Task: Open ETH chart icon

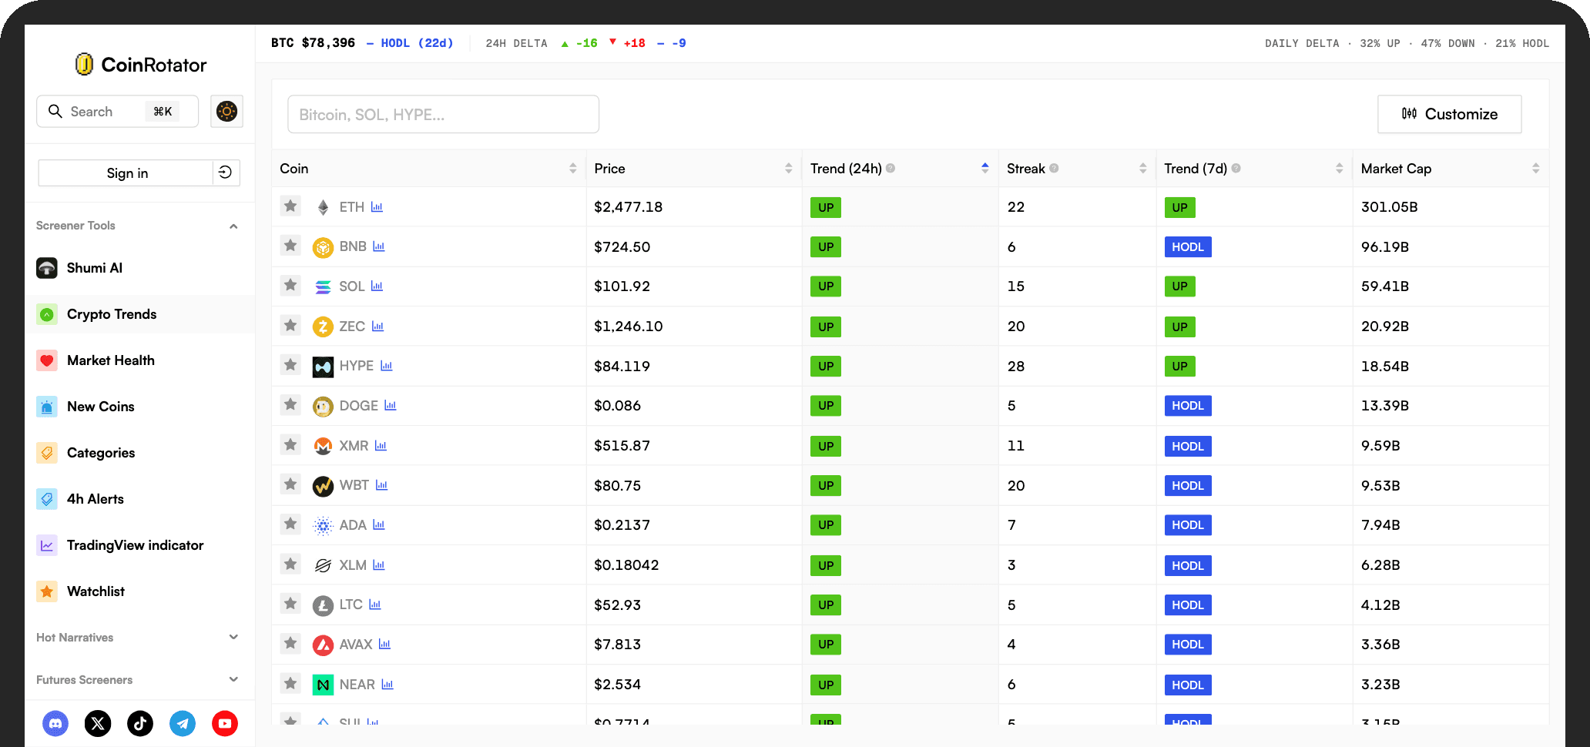Action: point(377,207)
